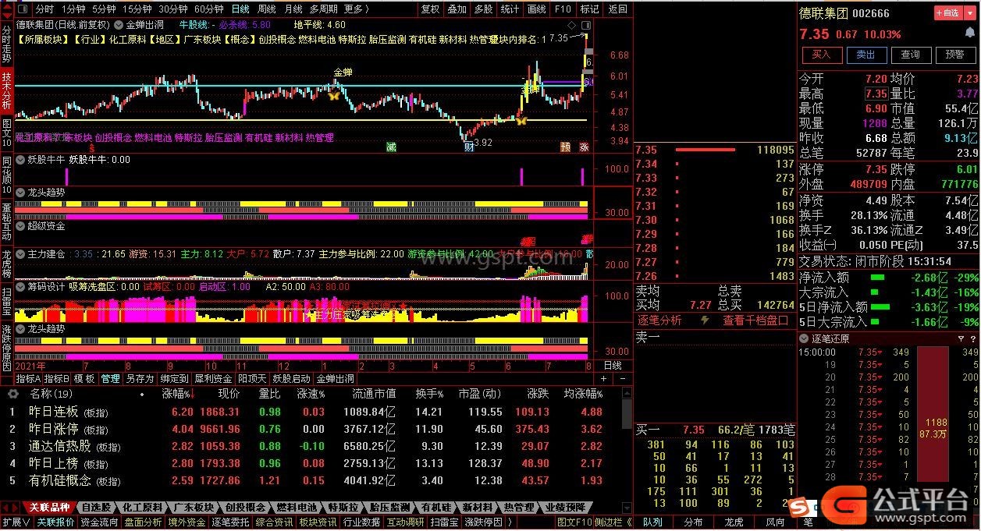Viewport: 981px width, 531px height.
Task: Select the 燃料电池 bottom tab
Action: point(297,508)
